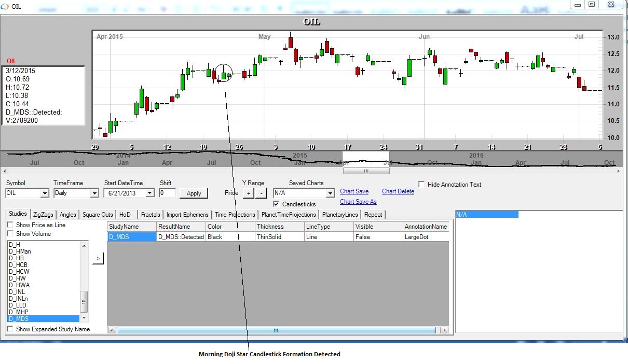Image resolution: width=628 pixels, height=364 pixels.
Task: Uncheck the Candlesticks checkbox
Action: pos(276,204)
